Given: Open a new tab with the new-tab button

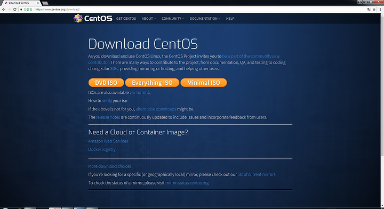Looking at the screenshot, I should point(45,3).
